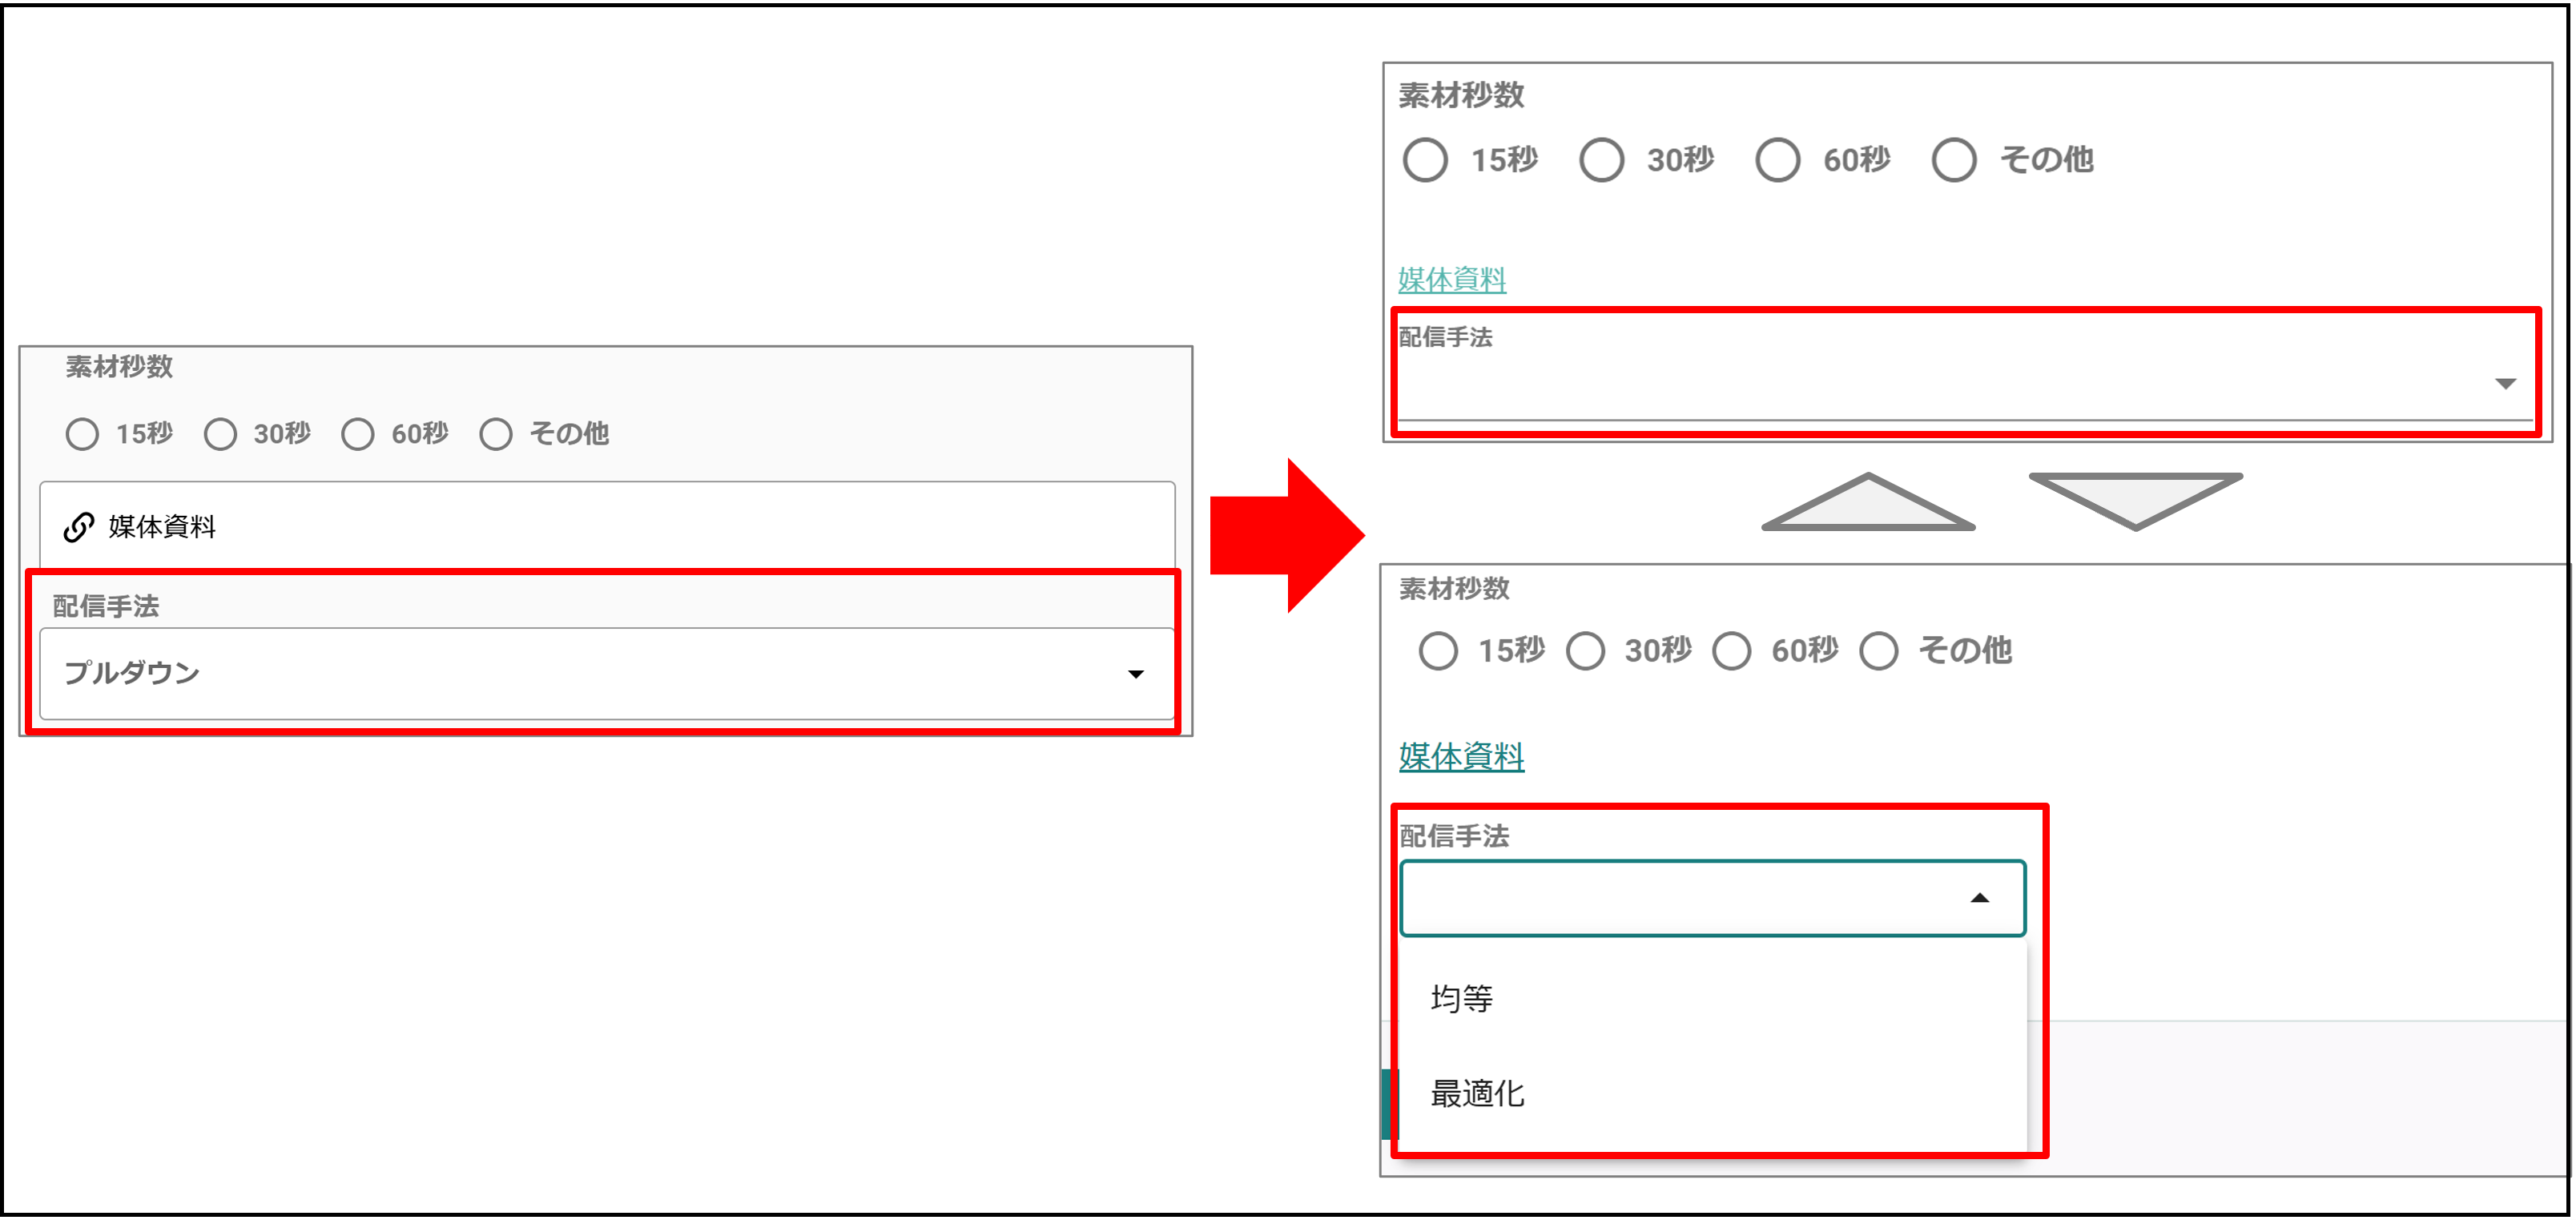Select 60秒 radio in bottom-right panel
The width and height of the screenshot is (2576, 1220).
pos(1731,651)
